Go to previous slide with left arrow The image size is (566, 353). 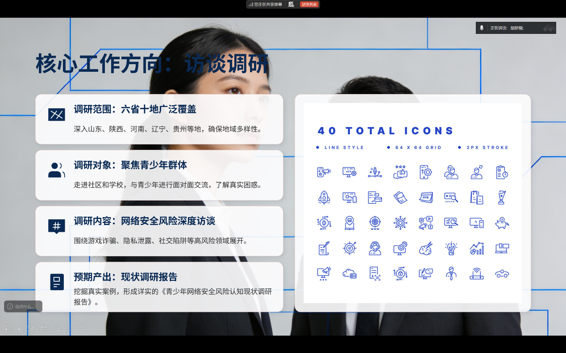click(6, 329)
